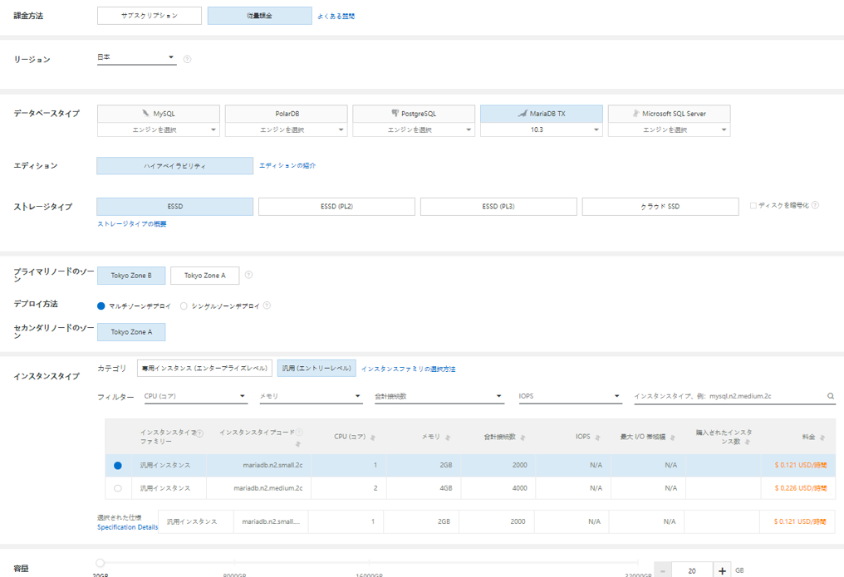Click the search icon in instance type field

[x=830, y=397]
